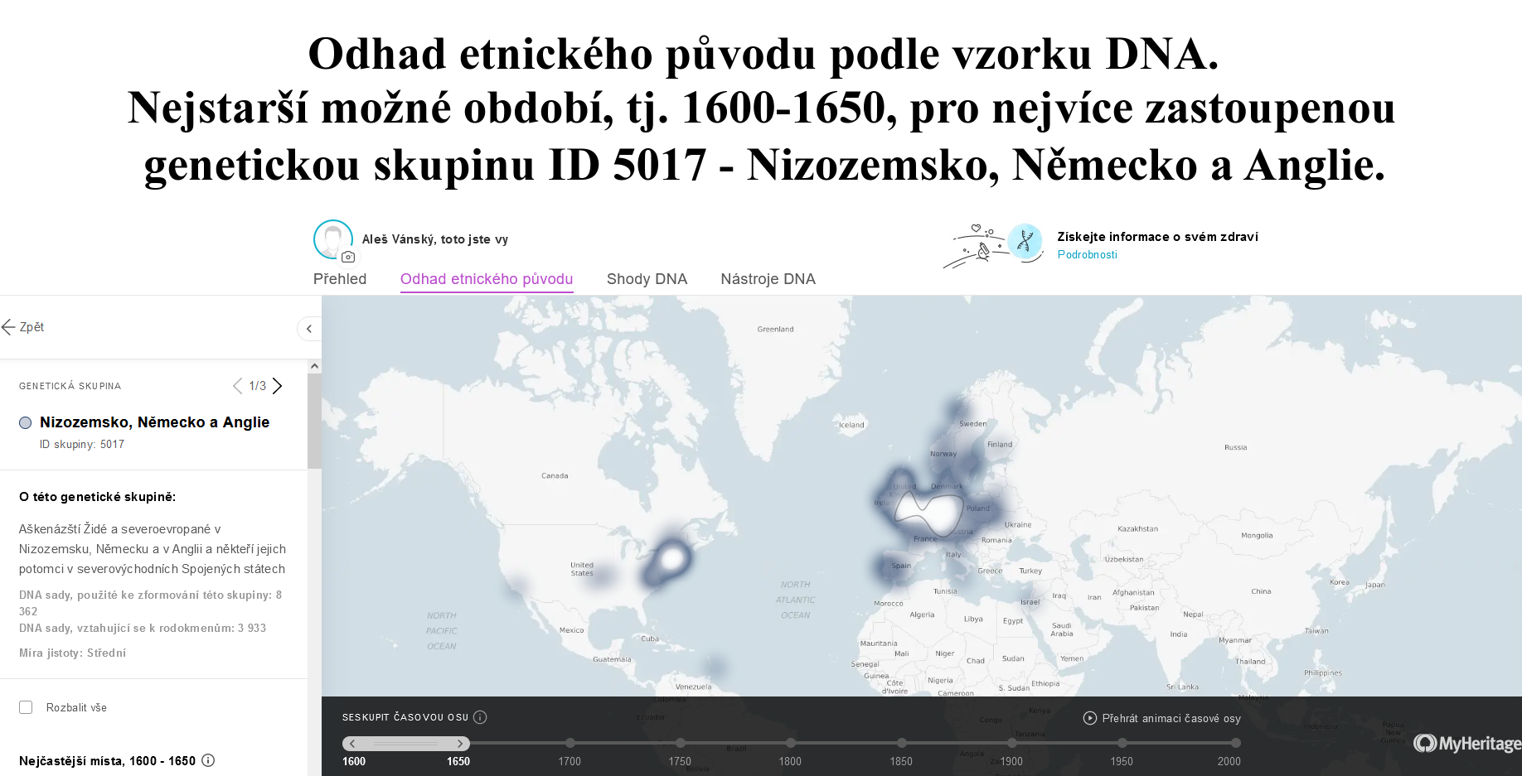Click the DNA health icon
Viewport: 1522px width, 776px height.
[1025, 242]
